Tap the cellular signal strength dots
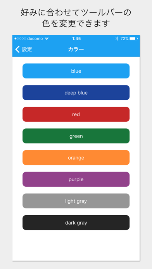The width and height of the screenshot is (152, 269). pos(20,39)
